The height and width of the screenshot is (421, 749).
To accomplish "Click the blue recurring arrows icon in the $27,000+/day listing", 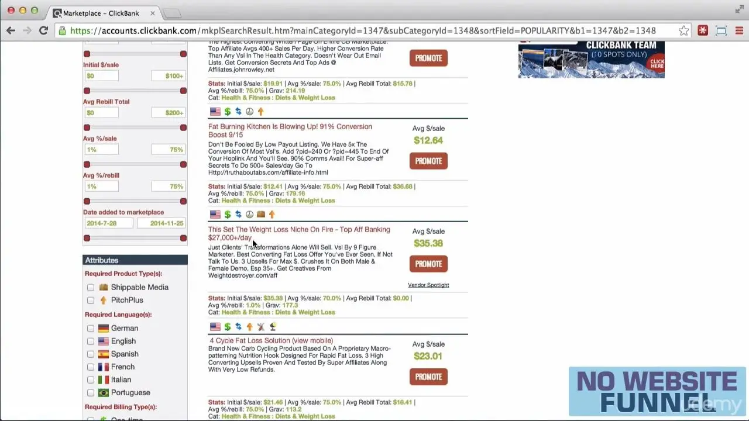I will [x=238, y=327].
